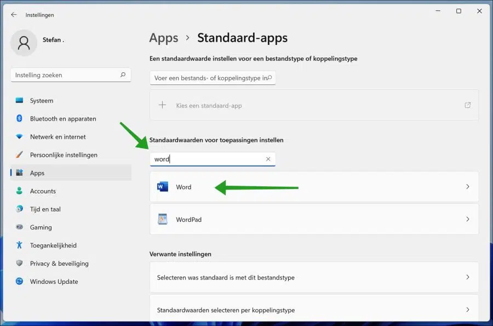The image size is (493, 326).
Task: Open Bluetooth en apparaten section
Action: (x=71, y=119)
